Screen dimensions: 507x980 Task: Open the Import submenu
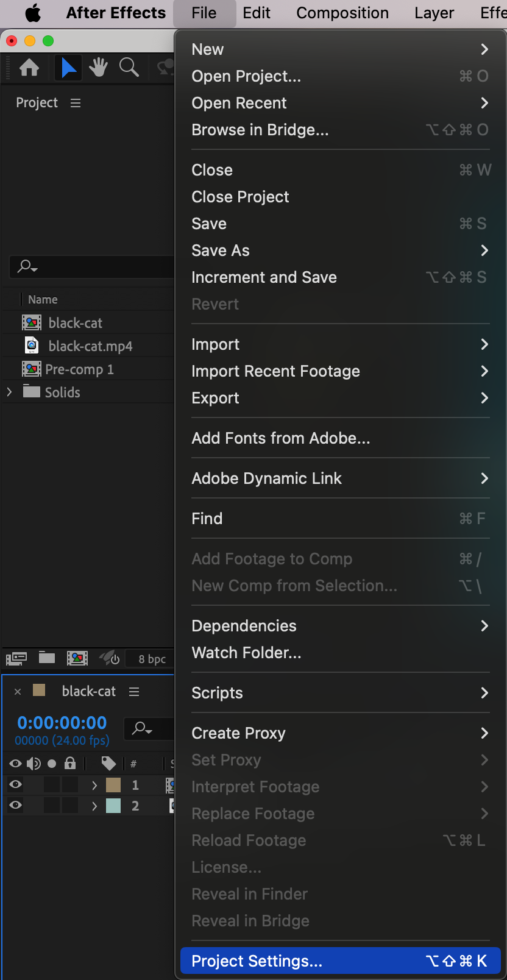click(341, 344)
